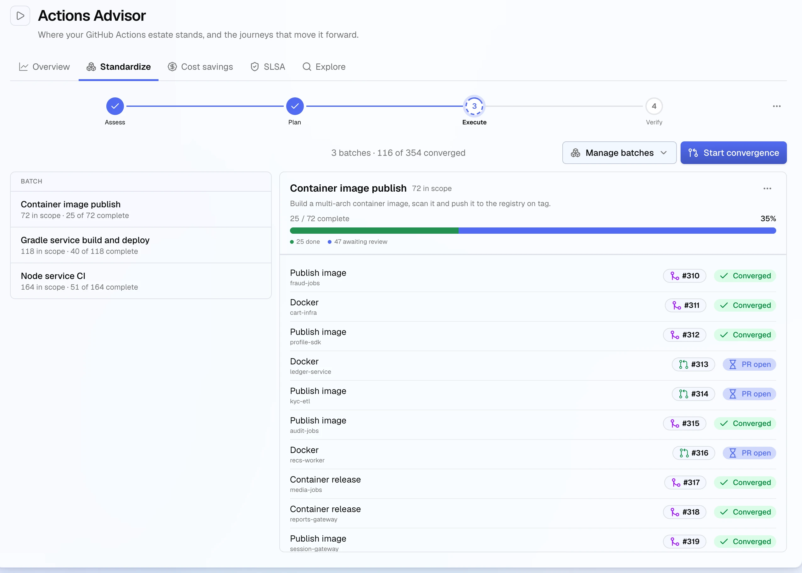Viewport: 802px width, 573px height.
Task: Click the 25/72 completion progress bar
Action: coord(533,230)
